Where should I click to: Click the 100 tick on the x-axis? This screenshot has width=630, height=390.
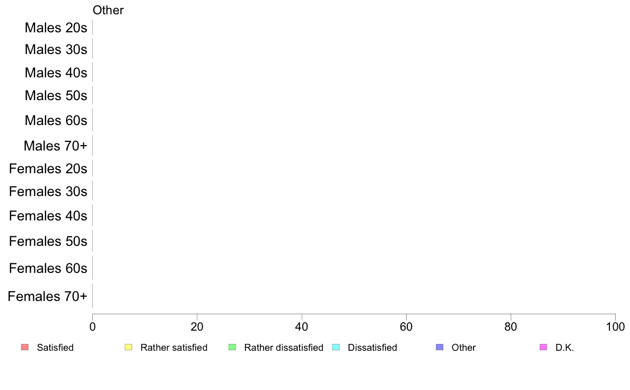pos(615,327)
